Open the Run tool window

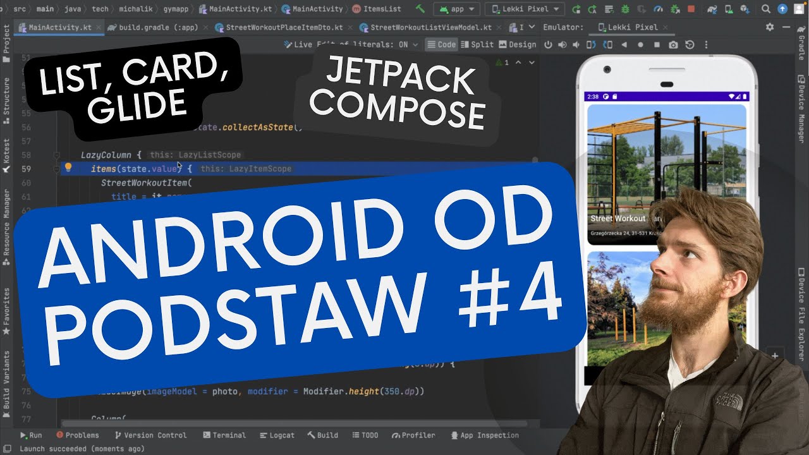pos(31,435)
